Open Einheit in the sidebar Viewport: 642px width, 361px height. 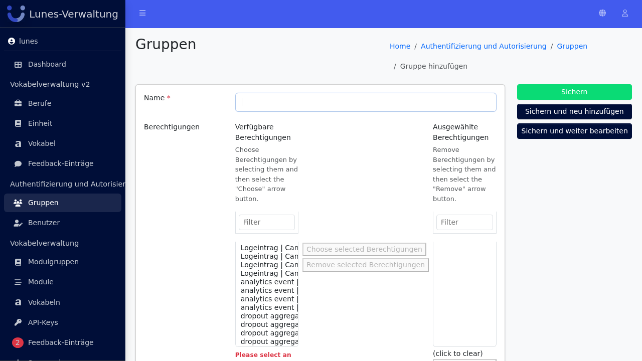[x=63, y=123]
